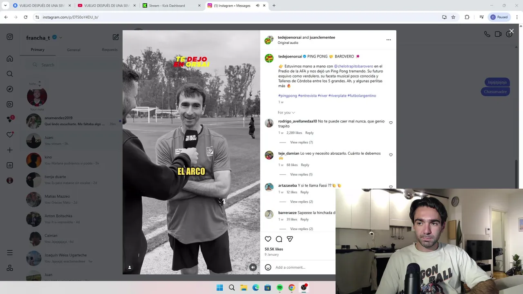Switch to the Requests messages tab
This screenshot has width=523, height=294.
point(110,50)
